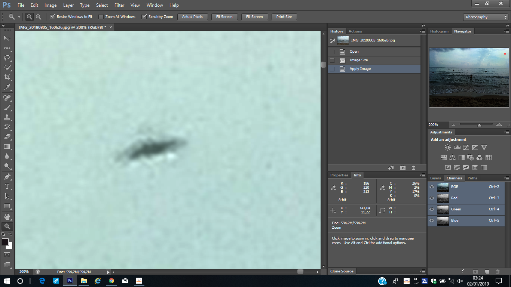Enable Zoom All Windows checkbox
Image resolution: width=511 pixels, height=287 pixels.
point(101,17)
